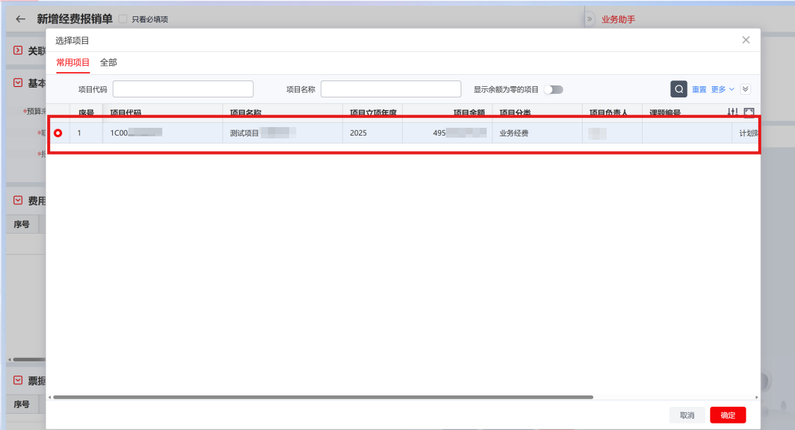
Task: Click the double-chevron icon beside 业务助手
Action: point(590,19)
